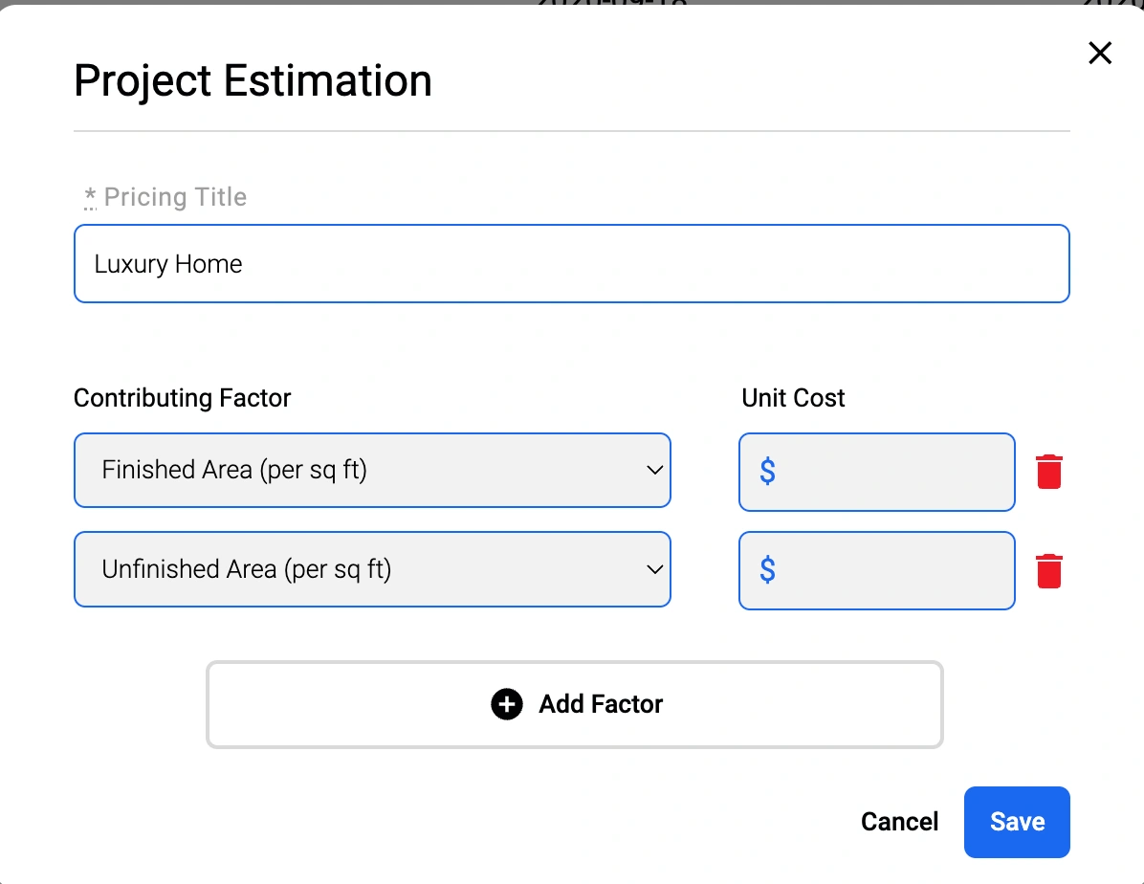
Task: Delete the Finished Area factor row
Action: click(1049, 472)
